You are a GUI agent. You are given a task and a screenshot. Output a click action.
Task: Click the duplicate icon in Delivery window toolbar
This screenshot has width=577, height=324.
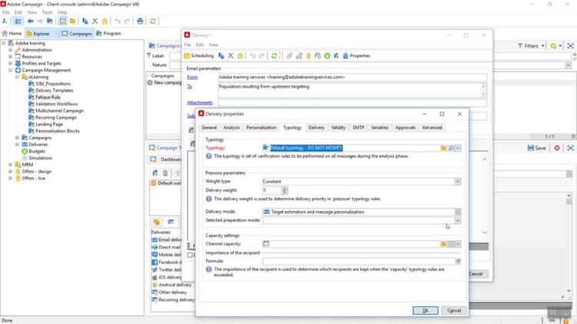click(x=221, y=56)
